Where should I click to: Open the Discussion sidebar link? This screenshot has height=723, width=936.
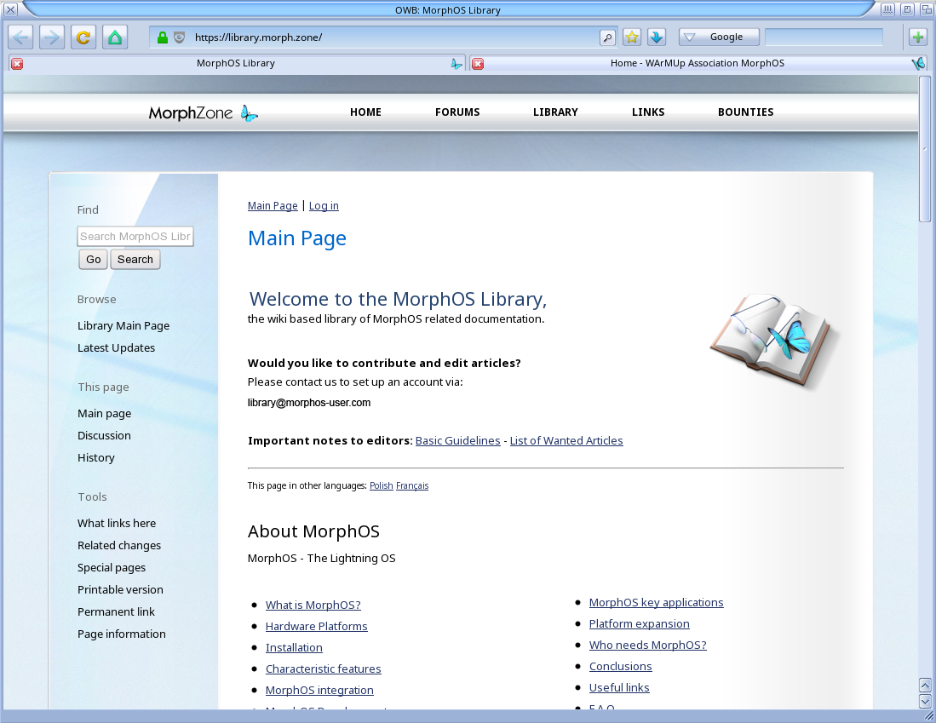point(104,436)
